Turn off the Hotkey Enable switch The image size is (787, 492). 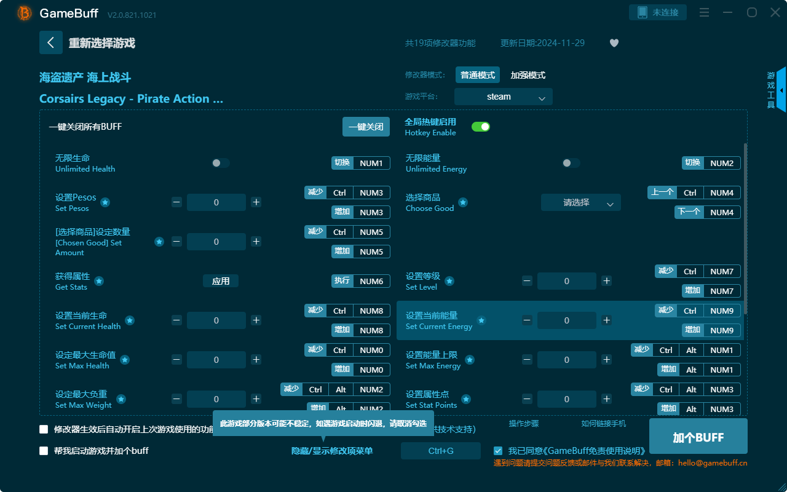pyautogui.click(x=480, y=127)
